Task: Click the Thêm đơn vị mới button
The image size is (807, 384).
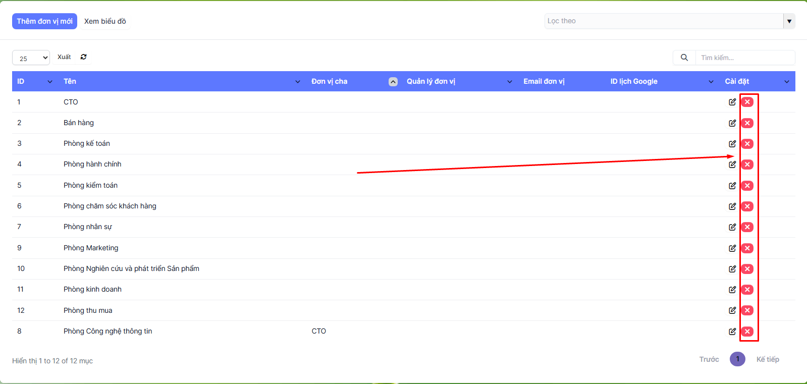Action: (44, 21)
